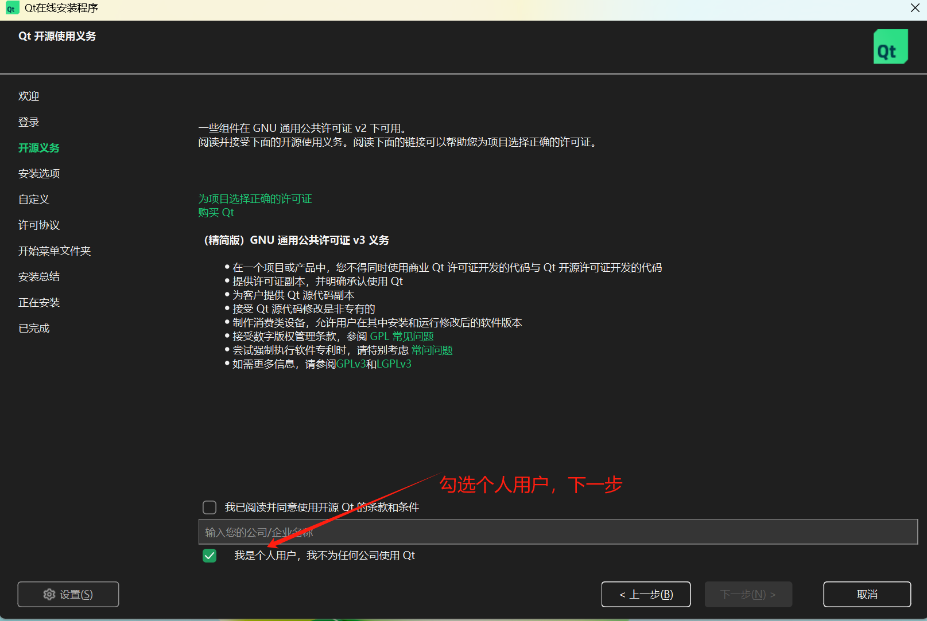Image resolution: width=927 pixels, height=621 pixels.
Task: Click the Qt installer title bar icon
Action: (11, 8)
